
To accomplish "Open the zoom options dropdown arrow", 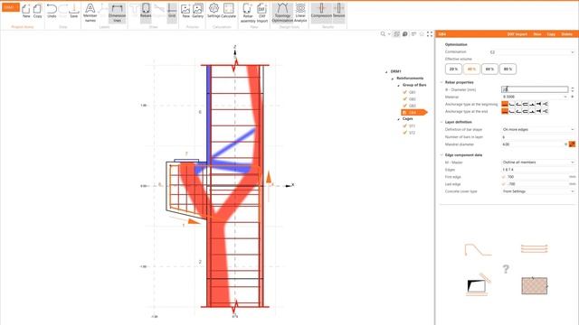I will (389, 34).
